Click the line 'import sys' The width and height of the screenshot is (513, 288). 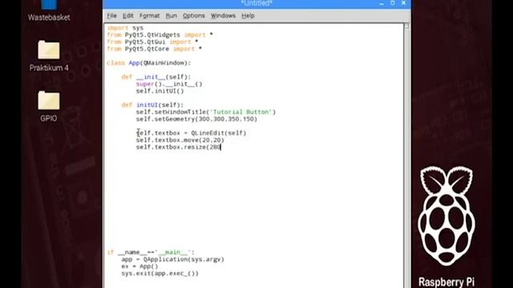coord(125,28)
